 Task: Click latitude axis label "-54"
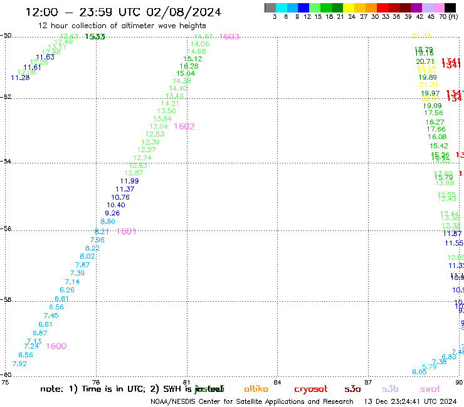[x=6, y=161]
